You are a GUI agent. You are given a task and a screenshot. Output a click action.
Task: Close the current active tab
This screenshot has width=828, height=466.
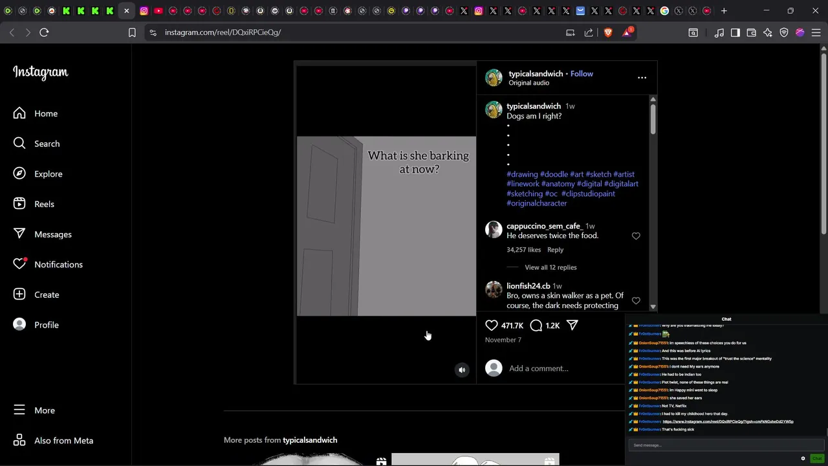coord(127,11)
